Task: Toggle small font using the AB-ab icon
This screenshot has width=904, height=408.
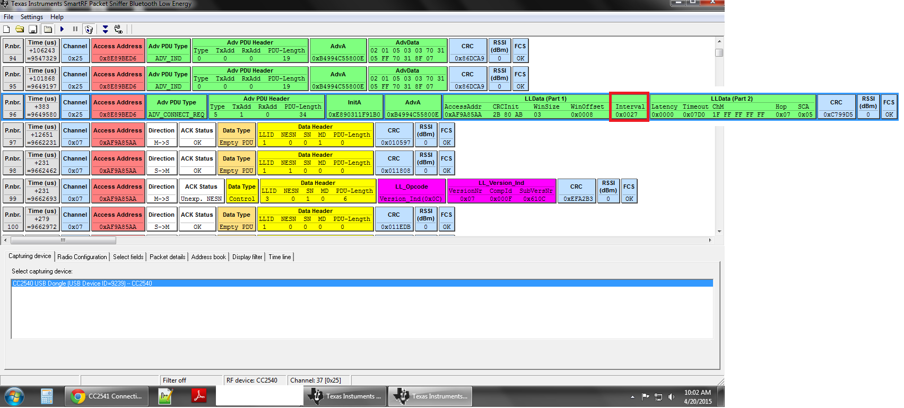Action: coord(118,29)
